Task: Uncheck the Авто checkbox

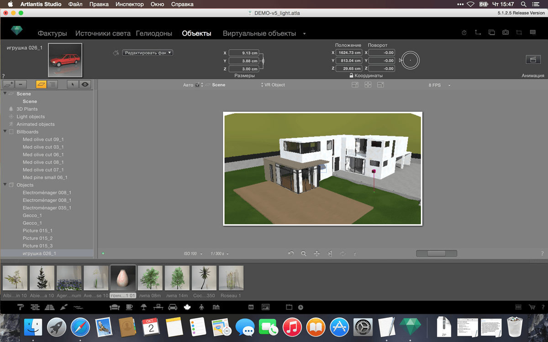Action: pyautogui.click(x=197, y=85)
